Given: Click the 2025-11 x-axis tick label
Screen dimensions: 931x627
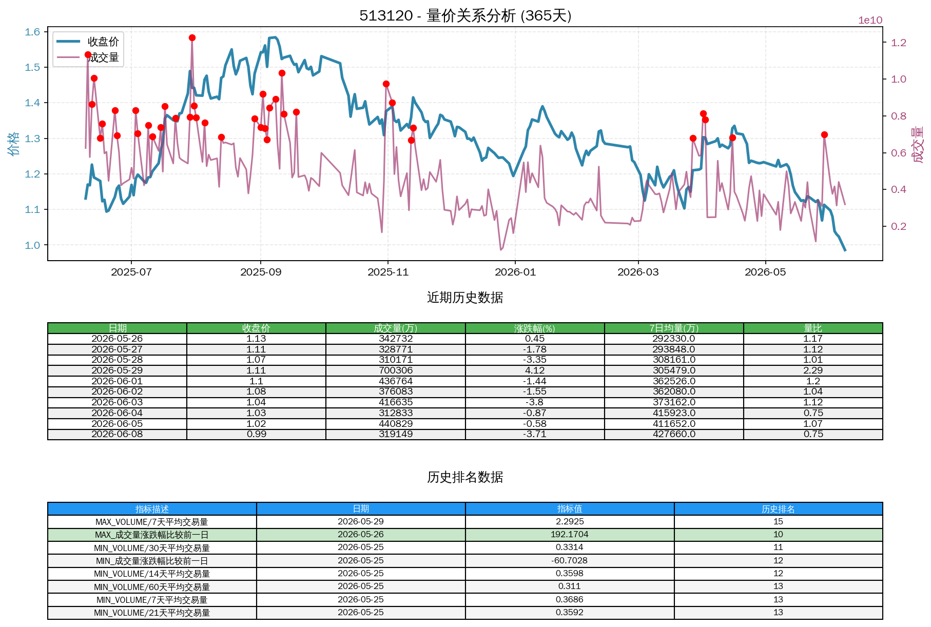Looking at the screenshot, I should click(x=388, y=272).
